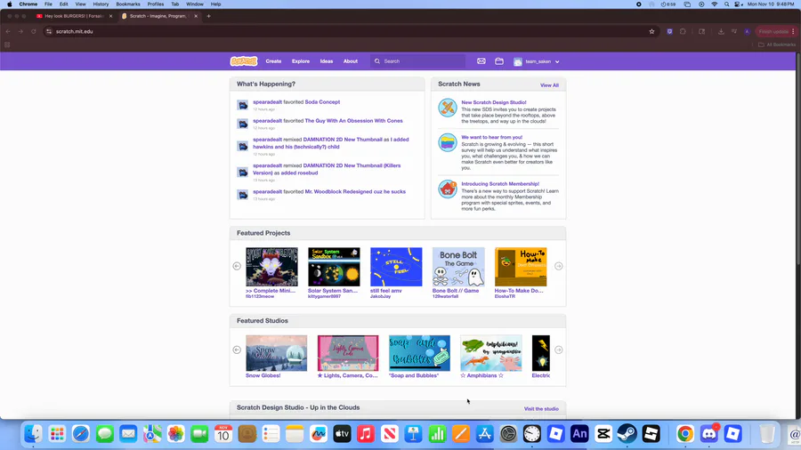
Task: Open Steam from the Dock
Action: point(627,434)
